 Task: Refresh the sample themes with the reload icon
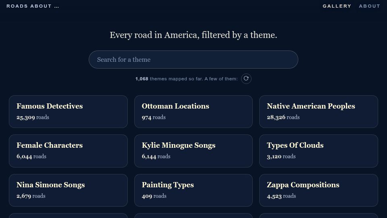click(246, 79)
